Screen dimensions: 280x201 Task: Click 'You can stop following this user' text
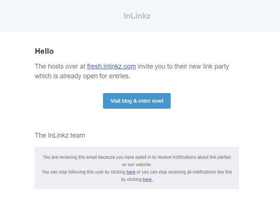[x=73, y=172]
